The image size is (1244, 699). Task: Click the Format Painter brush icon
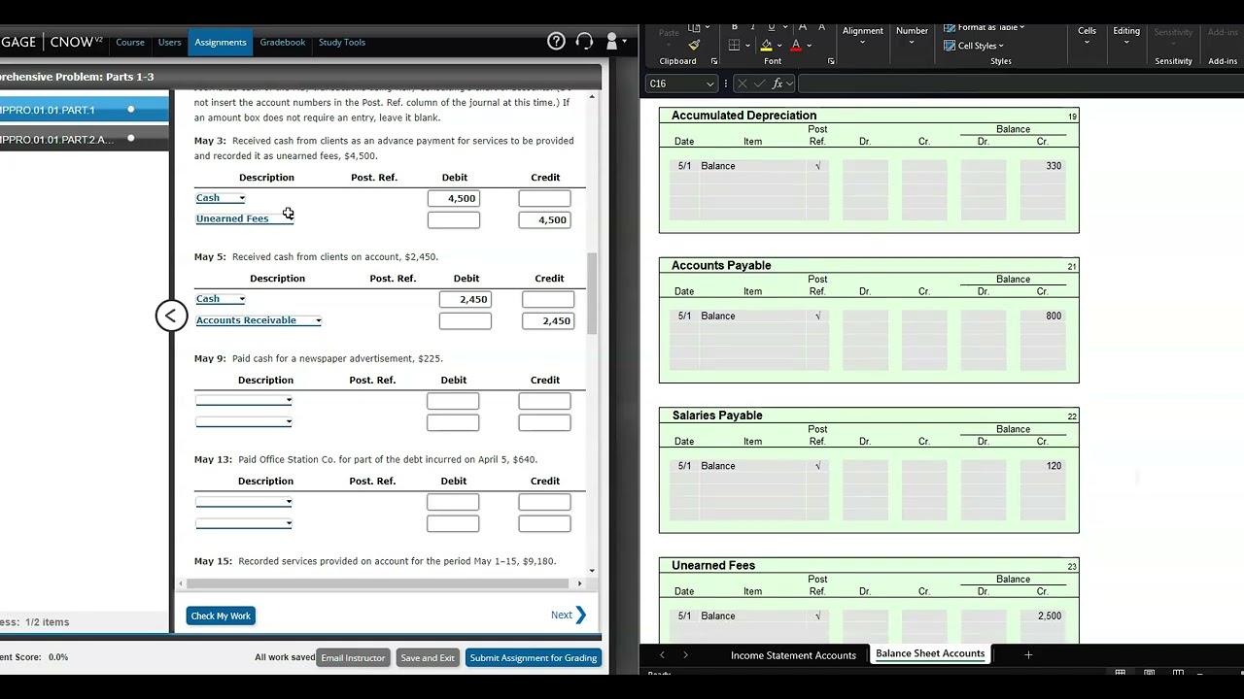pos(694,46)
